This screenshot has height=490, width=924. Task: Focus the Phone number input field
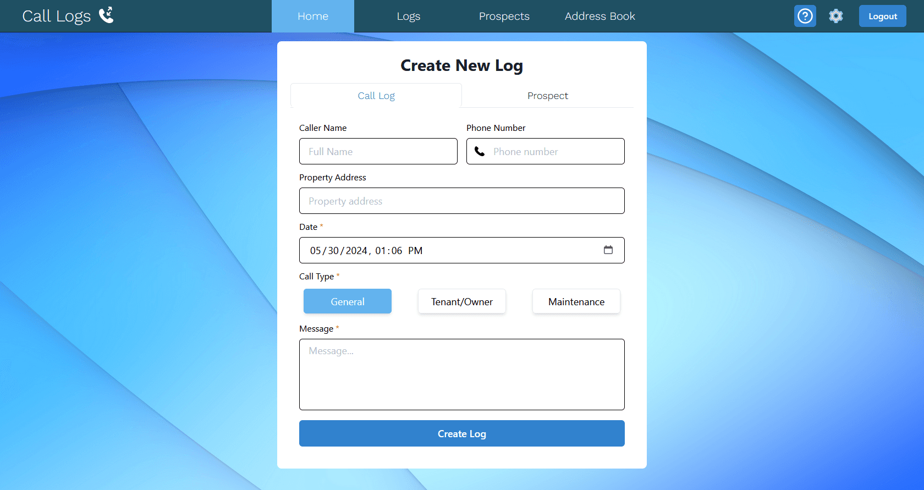point(546,151)
